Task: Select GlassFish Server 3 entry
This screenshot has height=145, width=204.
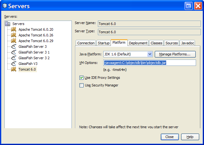Action: coord(32,47)
